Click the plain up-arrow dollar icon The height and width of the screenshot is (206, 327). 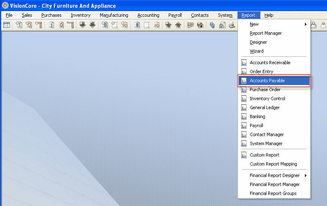178,25
